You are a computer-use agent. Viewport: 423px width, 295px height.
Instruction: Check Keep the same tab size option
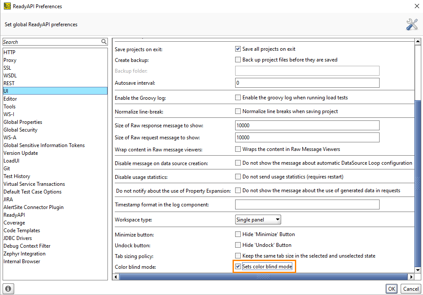238,255
